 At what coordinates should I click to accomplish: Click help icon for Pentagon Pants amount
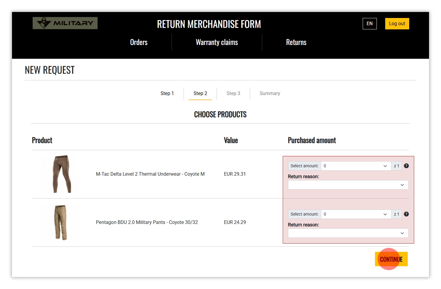pyautogui.click(x=406, y=214)
